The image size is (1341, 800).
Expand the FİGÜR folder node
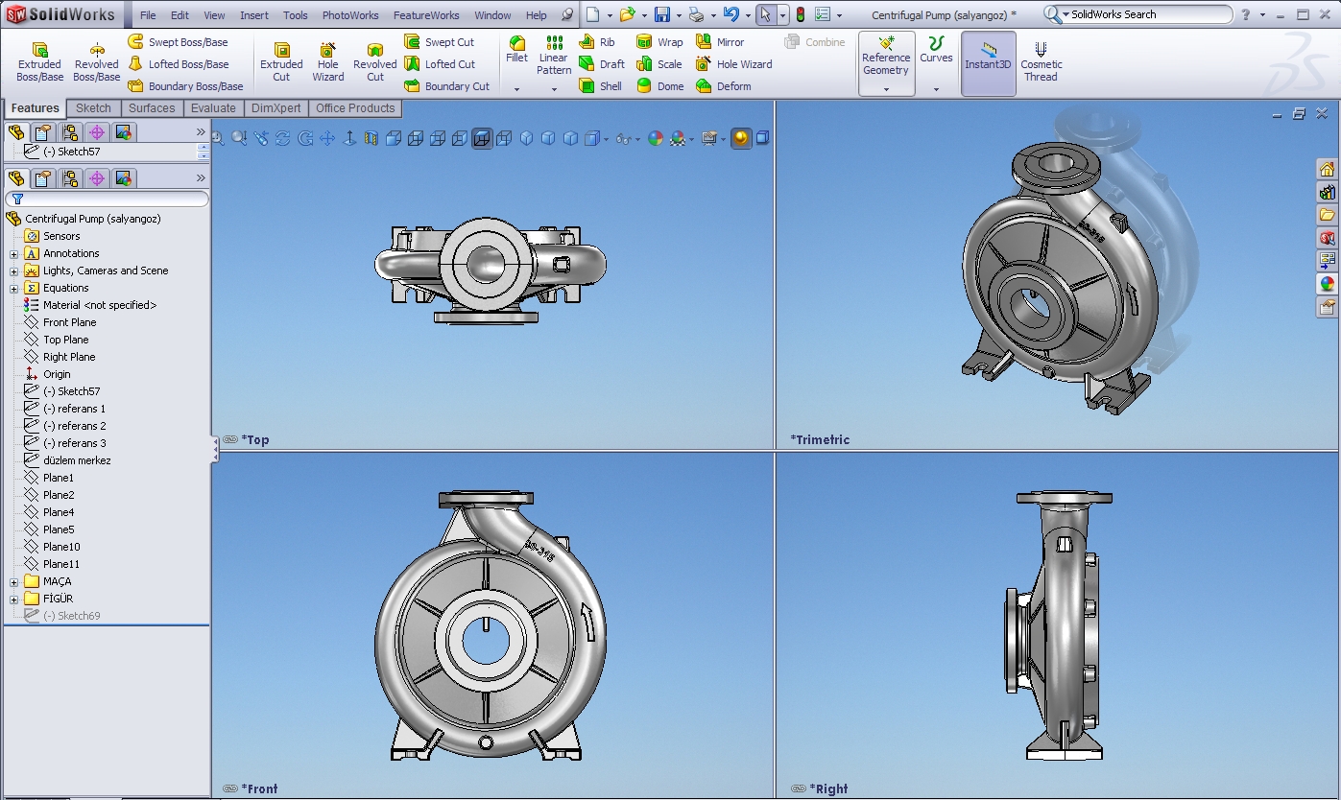point(13,600)
